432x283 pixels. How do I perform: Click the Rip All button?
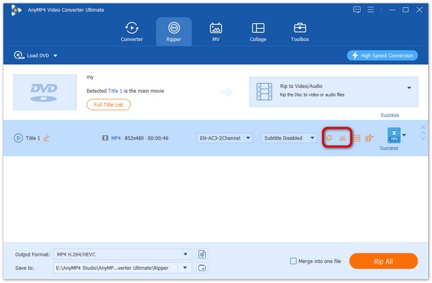click(383, 261)
